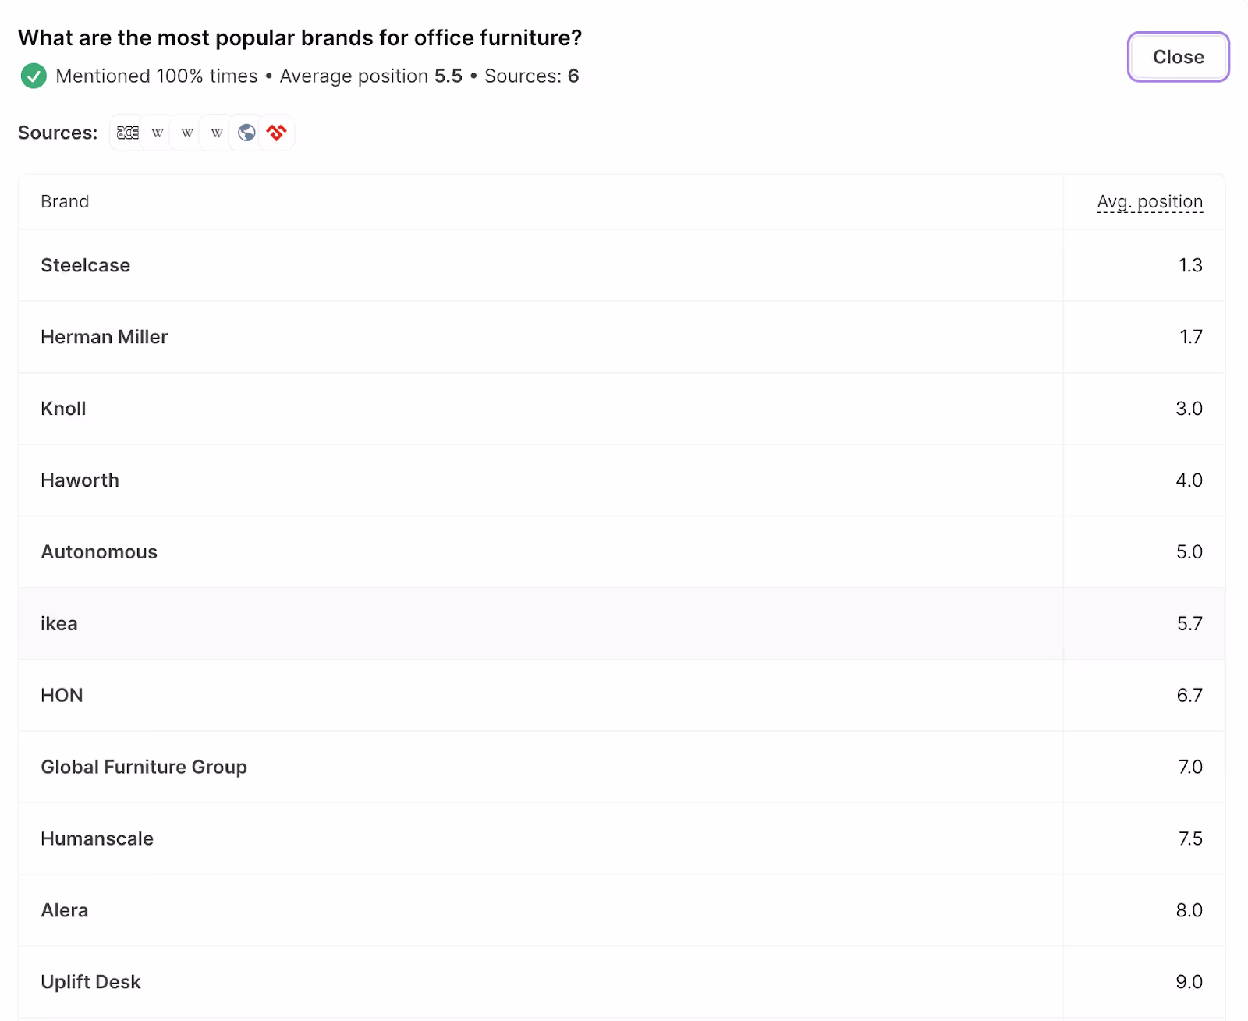Select the HON brand row
The image size is (1248, 1021).
pyautogui.click(x=622, y=696)
